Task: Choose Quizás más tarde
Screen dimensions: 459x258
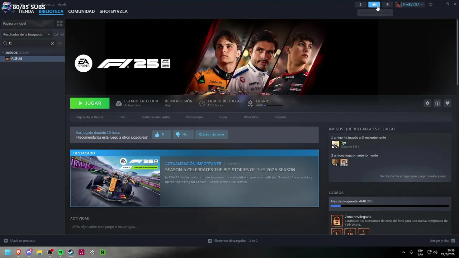Action: (x=212, y=134)
